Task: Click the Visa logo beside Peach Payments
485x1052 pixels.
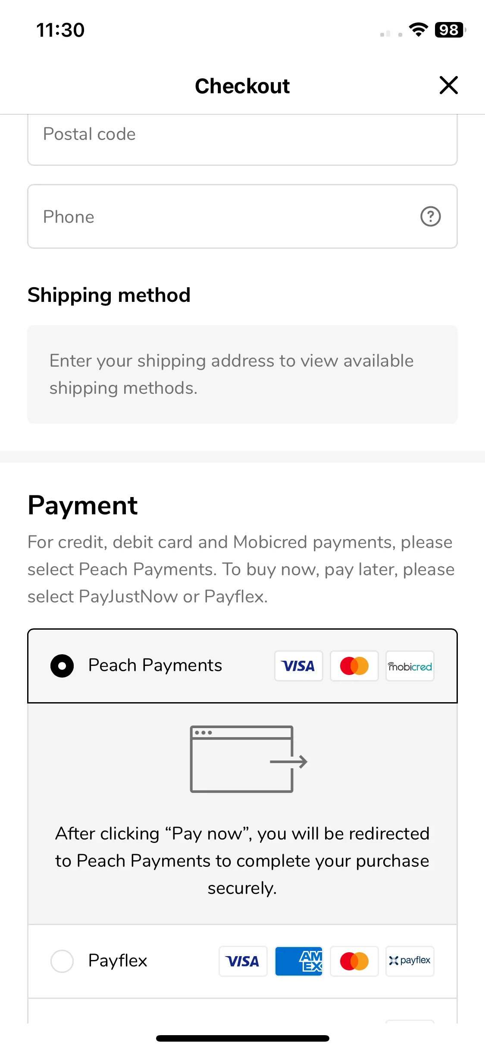Action: click(298, 666)
